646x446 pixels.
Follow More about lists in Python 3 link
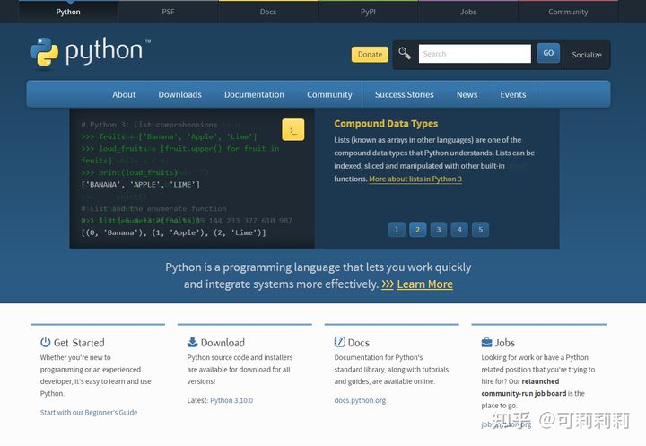coord(415,179)
